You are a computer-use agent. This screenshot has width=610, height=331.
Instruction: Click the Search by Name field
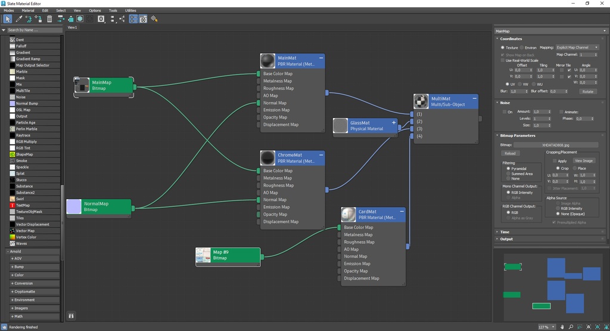[34, 30]
